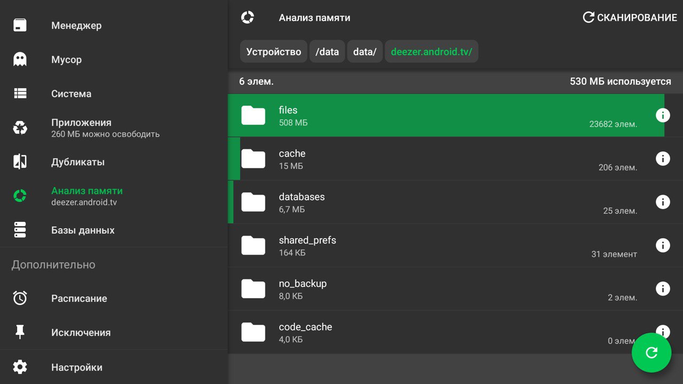Screen dimensions: 683x384
Task: Click the storage analyzer icon in header
Action: pos(248,18)
